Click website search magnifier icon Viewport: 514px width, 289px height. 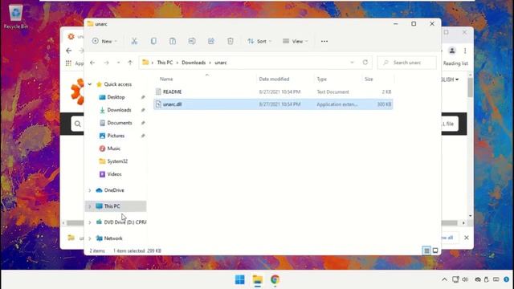[x=77, y=124]
